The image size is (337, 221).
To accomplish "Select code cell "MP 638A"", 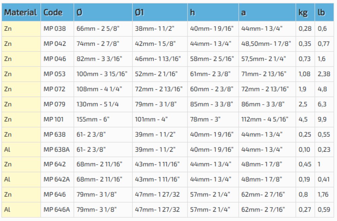I will click(57, 149).
